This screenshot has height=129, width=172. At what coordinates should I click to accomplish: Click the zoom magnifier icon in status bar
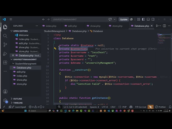[x=59, y=107]
